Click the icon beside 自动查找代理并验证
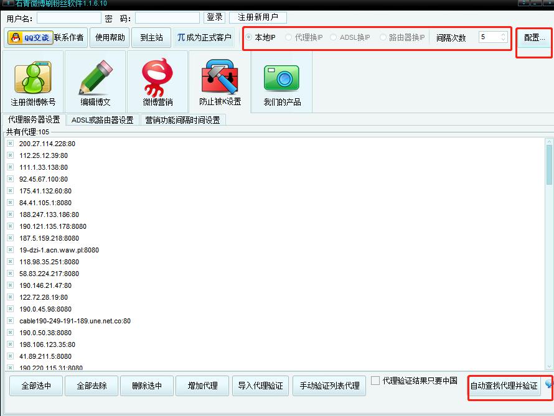This screenshot has width=554, height=416. coord(548,384)
